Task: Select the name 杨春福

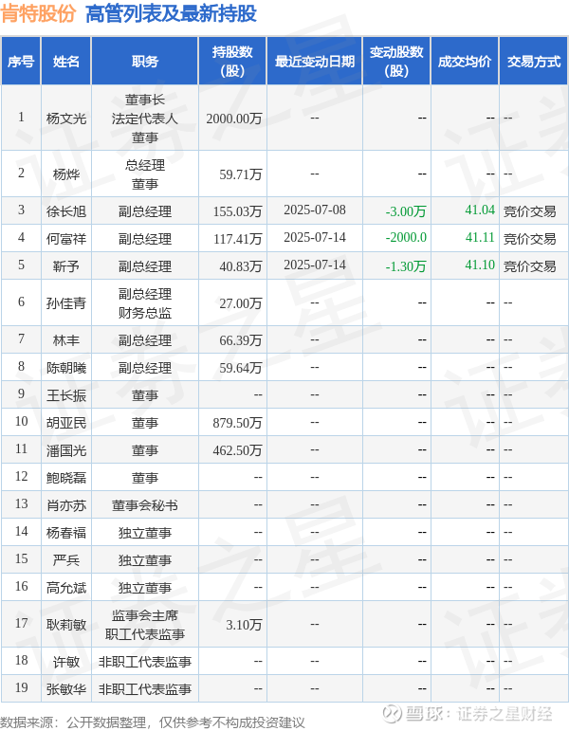Action: point(66,533)
